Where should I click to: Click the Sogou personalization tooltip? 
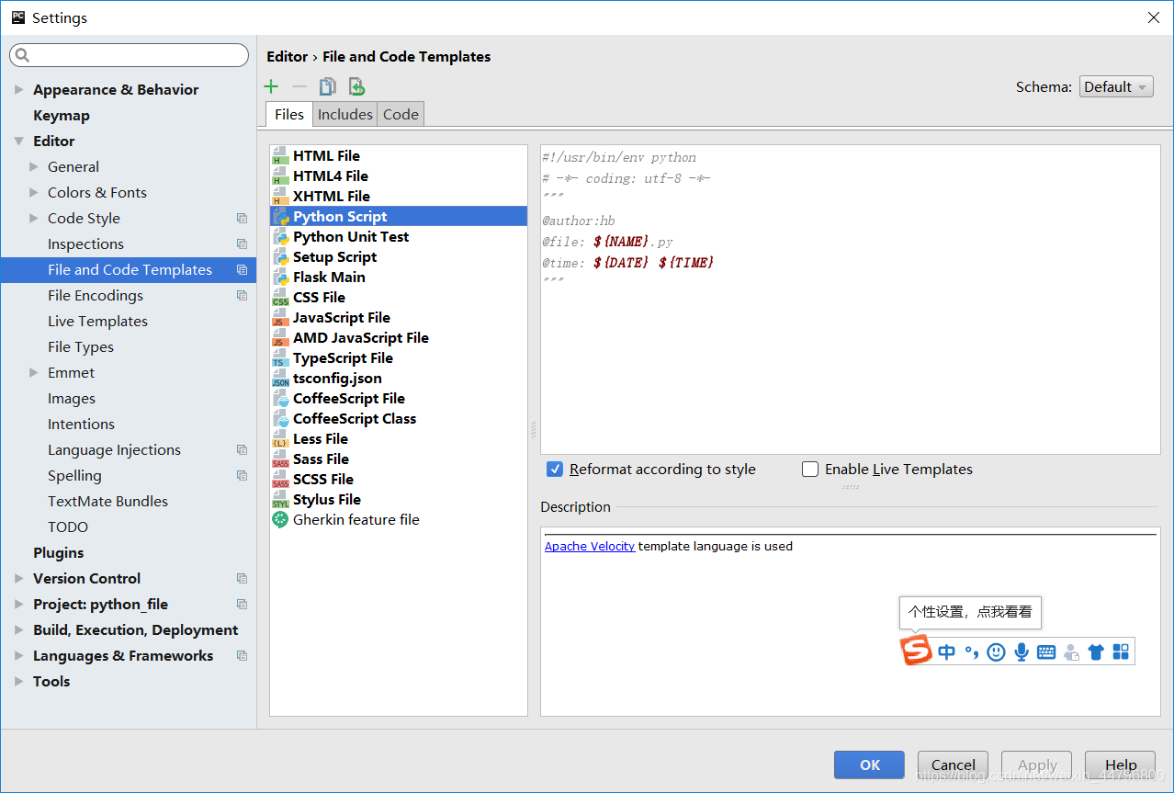970,612
